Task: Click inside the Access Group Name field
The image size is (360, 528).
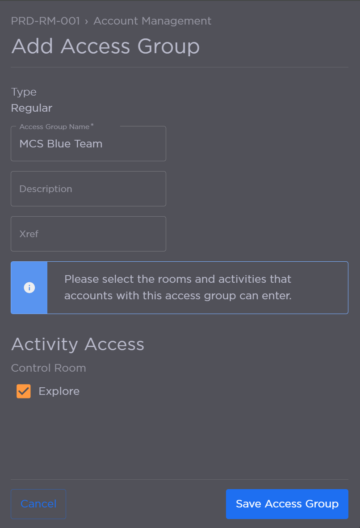Action: point(88,143)
